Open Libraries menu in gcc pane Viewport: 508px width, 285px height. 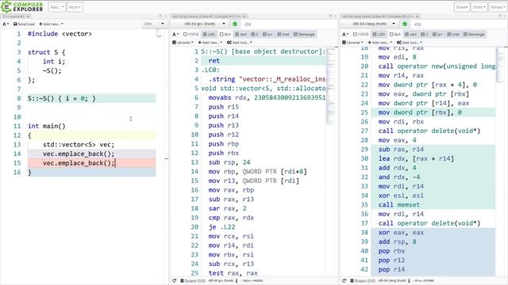pos(183,42)
